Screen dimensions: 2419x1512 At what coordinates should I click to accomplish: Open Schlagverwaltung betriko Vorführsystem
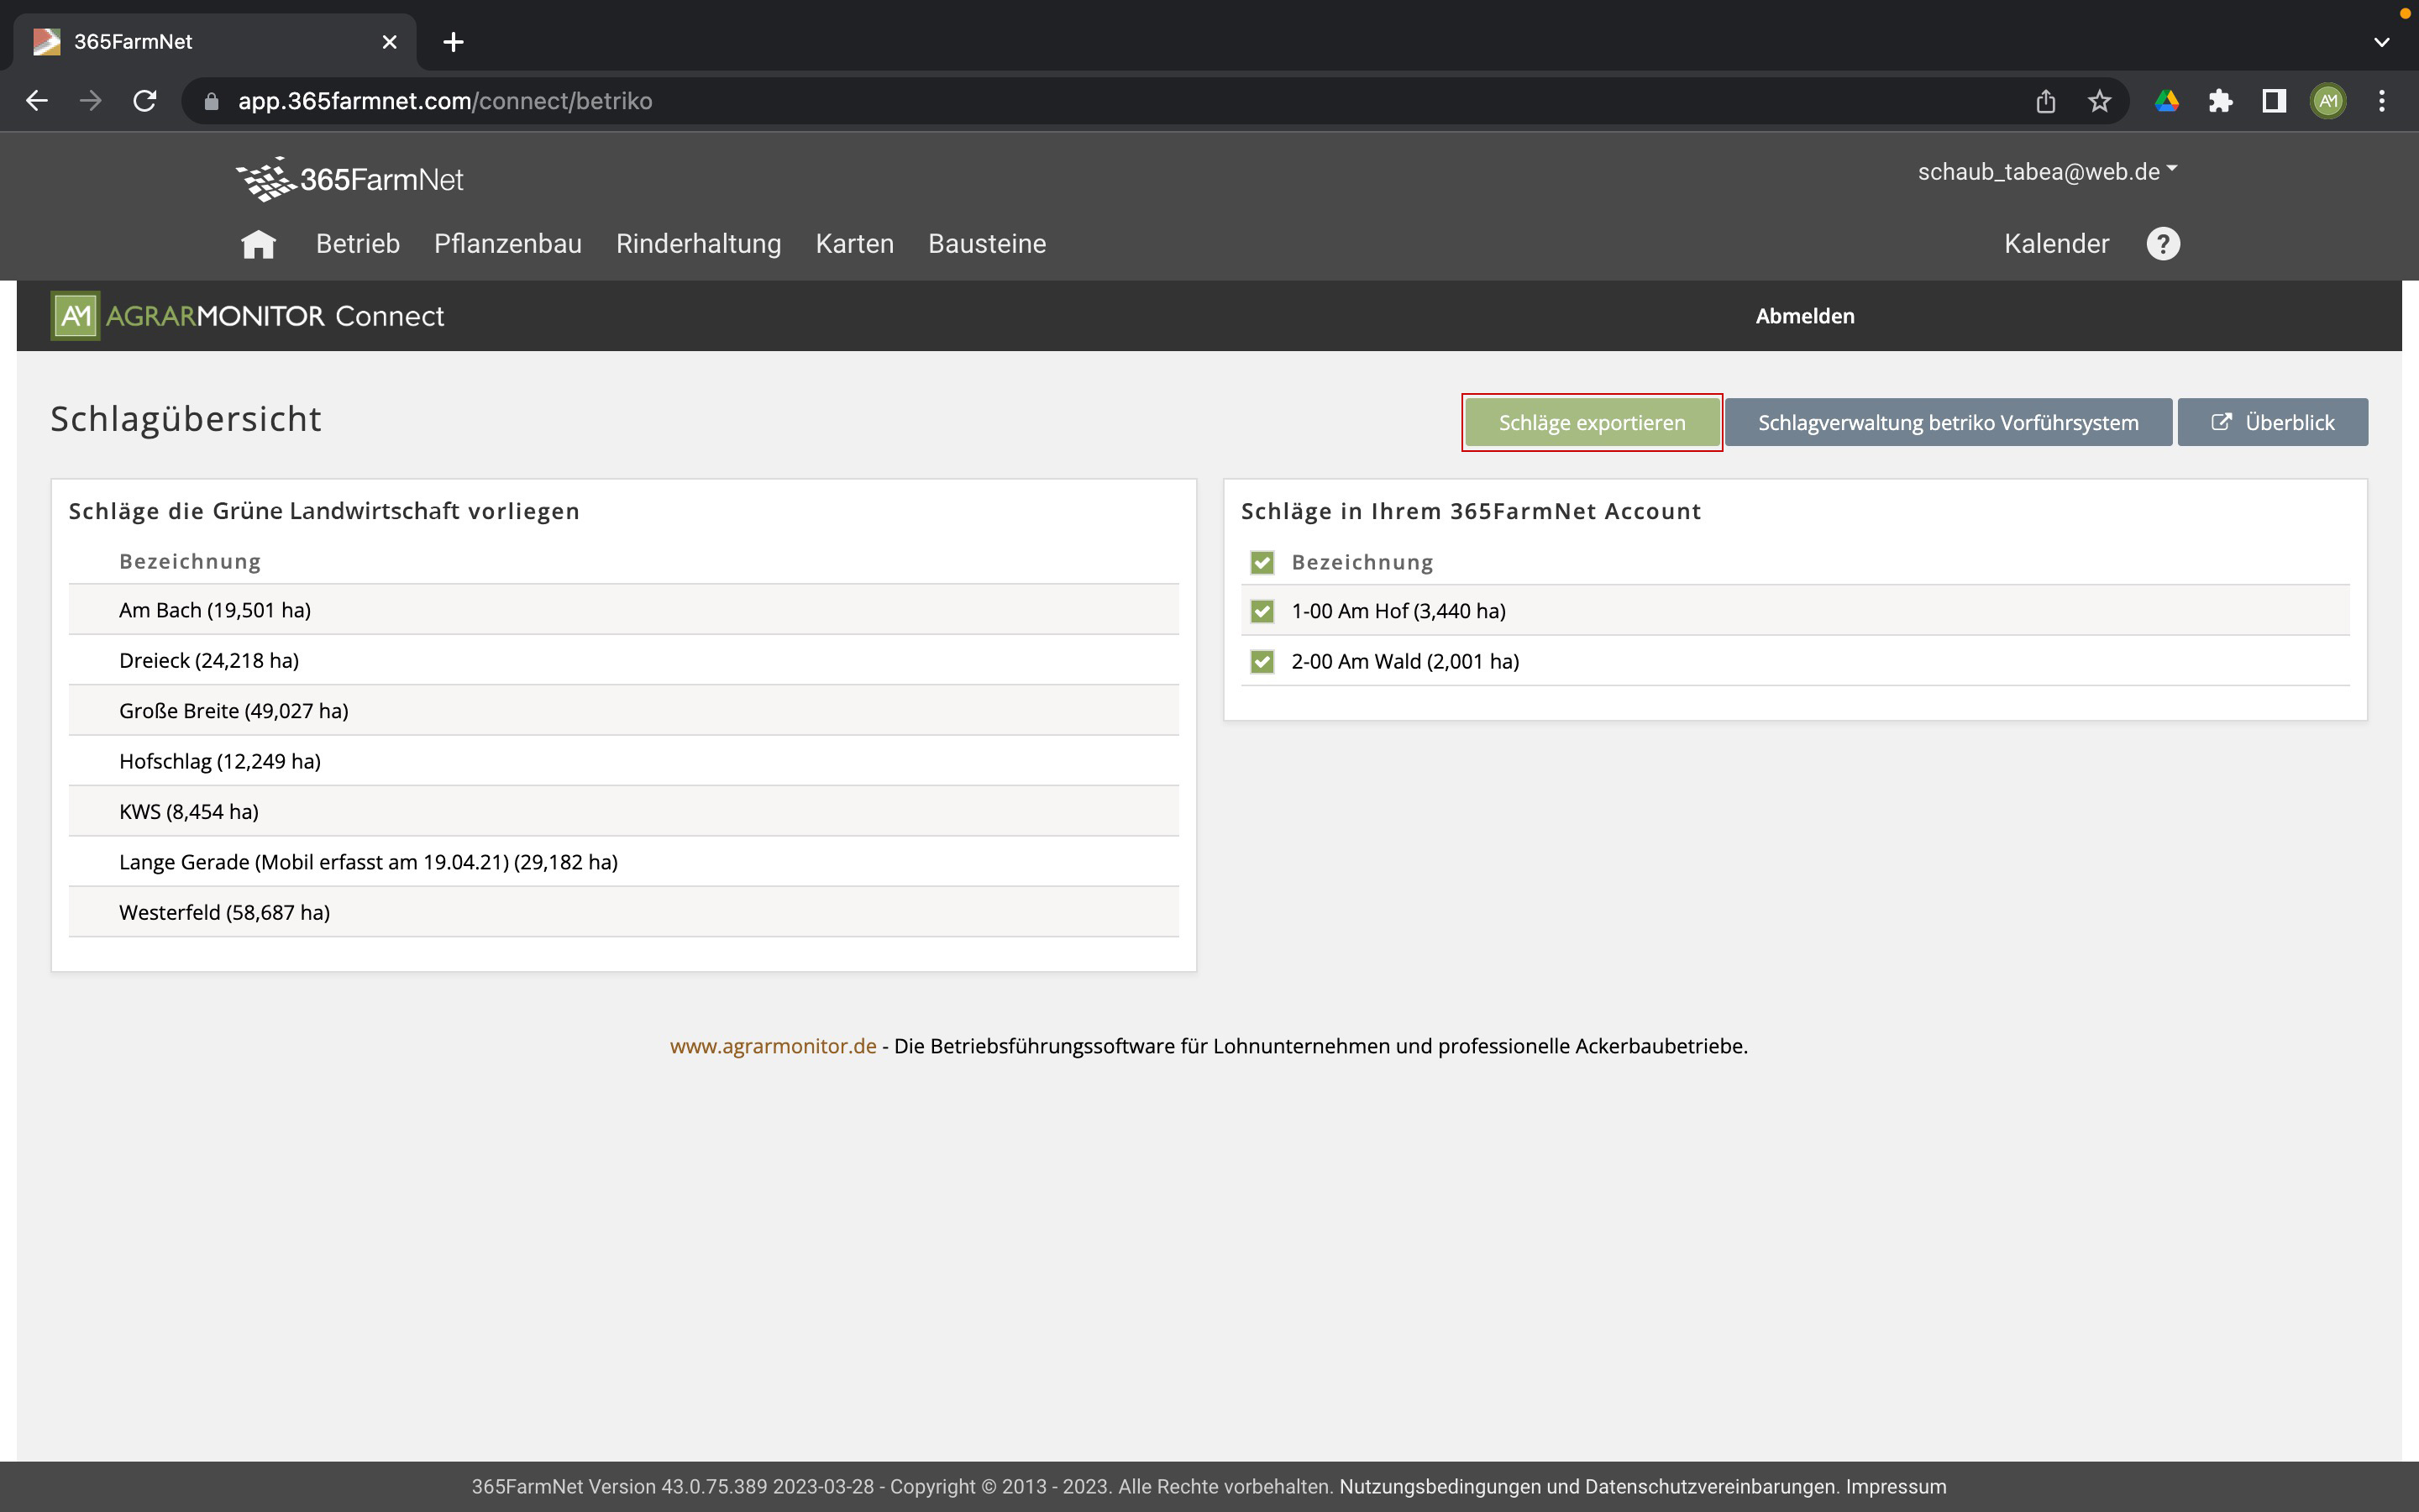(1948, 422)
